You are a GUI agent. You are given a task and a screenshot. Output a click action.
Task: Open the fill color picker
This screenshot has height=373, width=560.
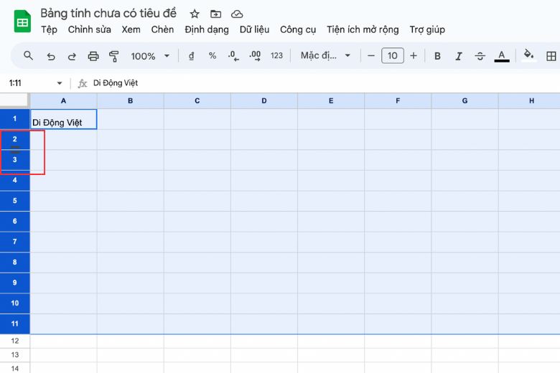[x=529, y=56]
